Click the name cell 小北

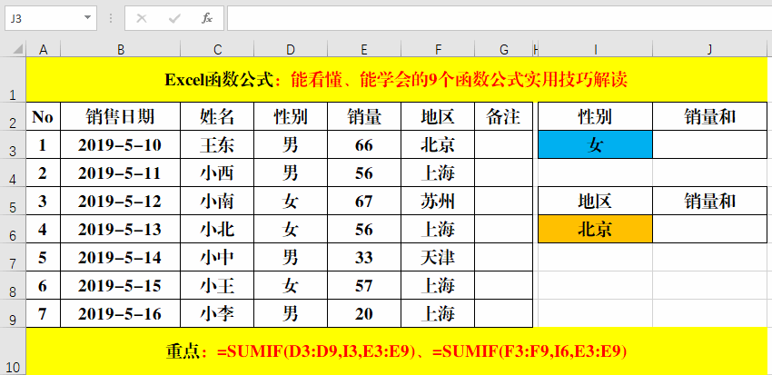point(217,229)
